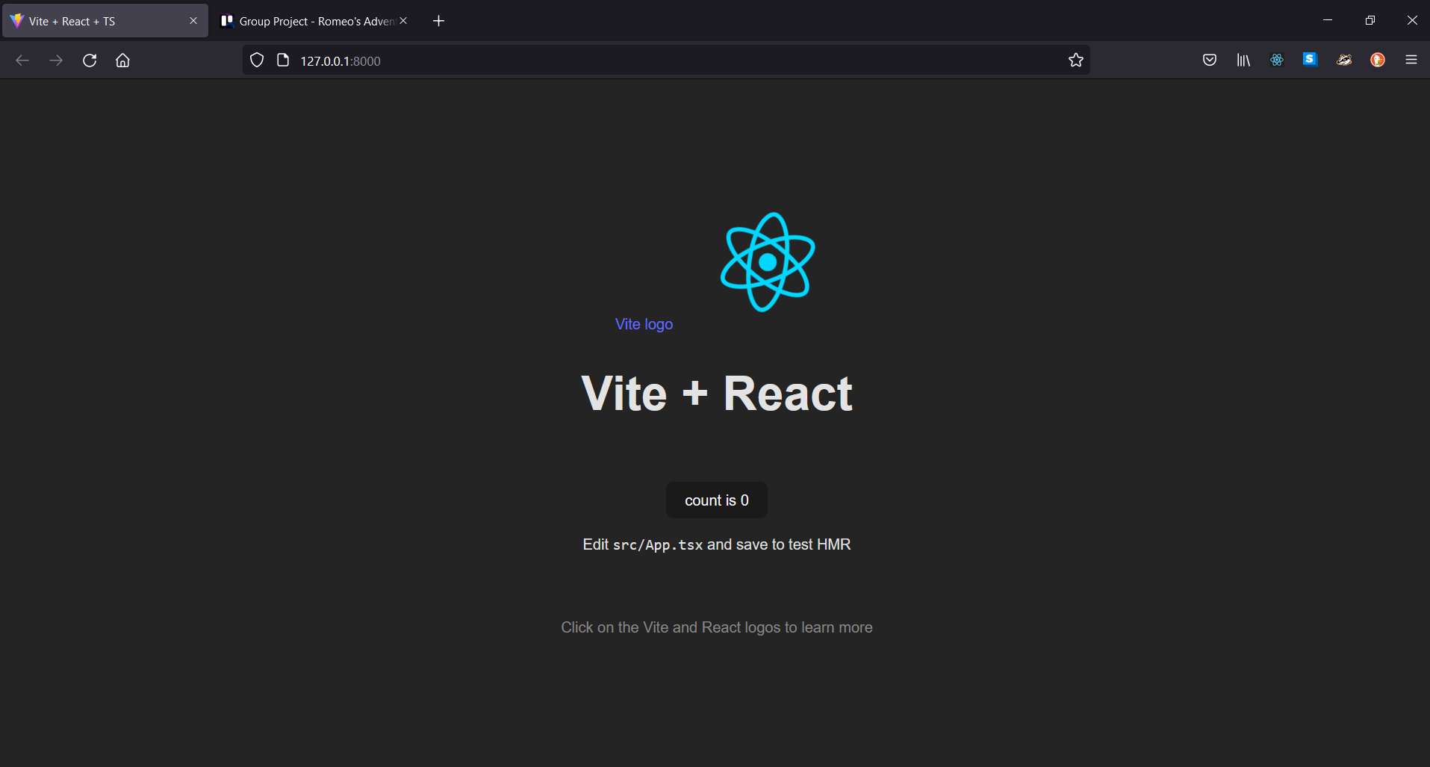This screenshot has height=767, width=1430.
Task: Open a new browser tab
Action: click(439, 21)
